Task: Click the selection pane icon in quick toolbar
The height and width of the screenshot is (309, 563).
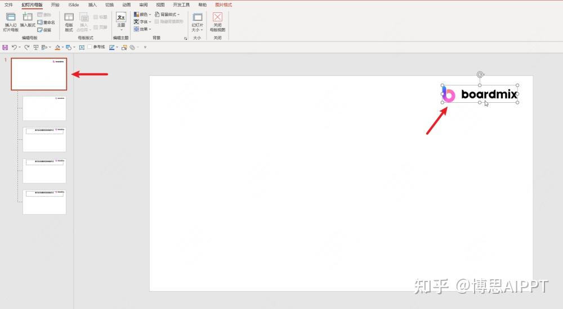Action: [124, 47]
